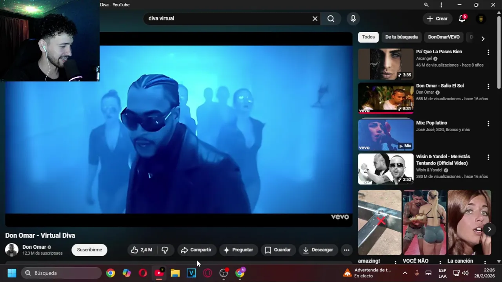Viewport: 502px width, 282px height.
Task: Select the 'De tu búsqueda' chip
Action: click(401, 37)
